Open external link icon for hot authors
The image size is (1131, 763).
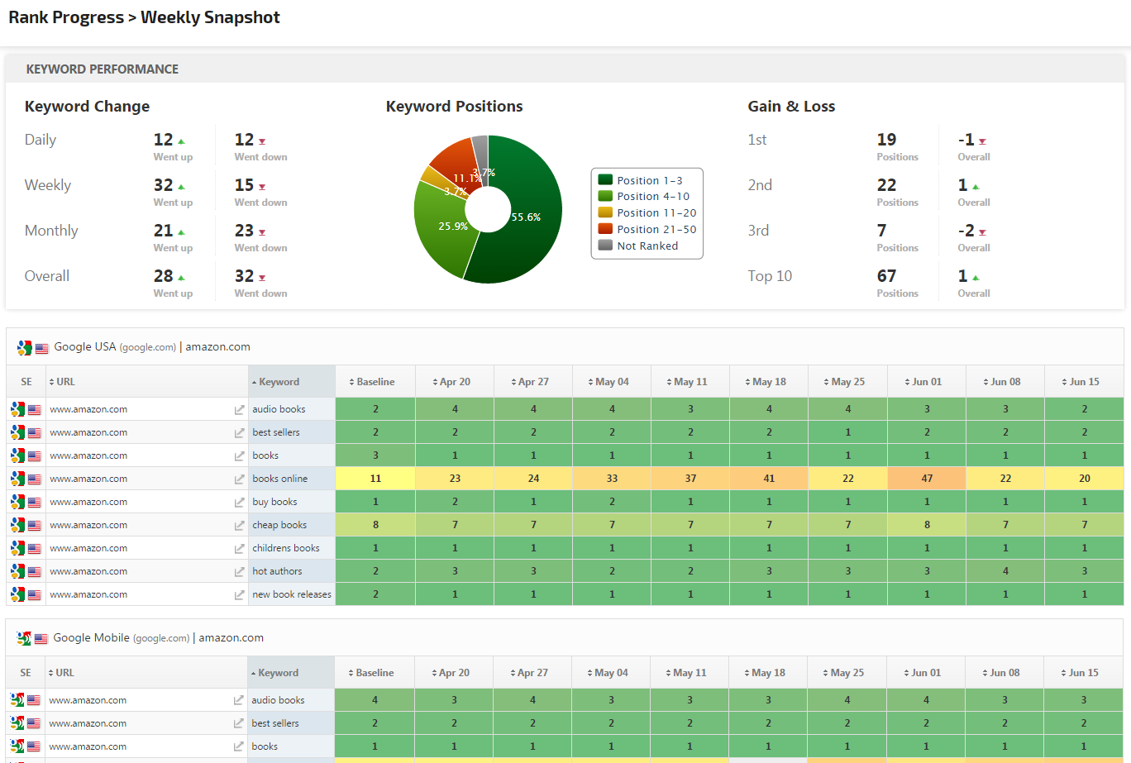239,571
